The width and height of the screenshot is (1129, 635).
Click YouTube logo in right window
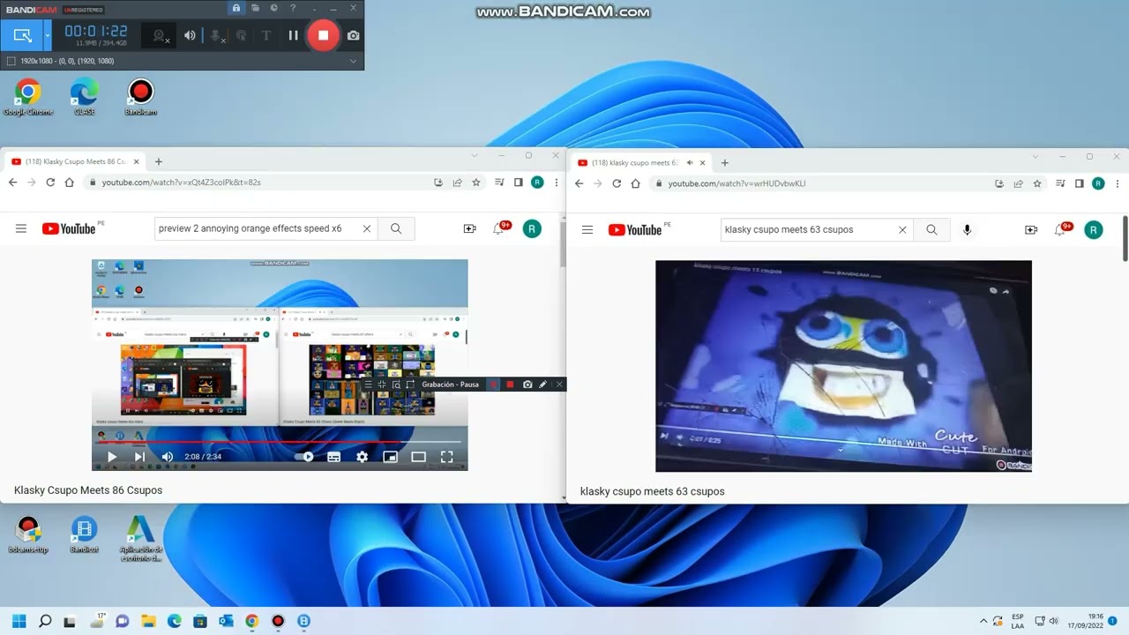[635, 229]
